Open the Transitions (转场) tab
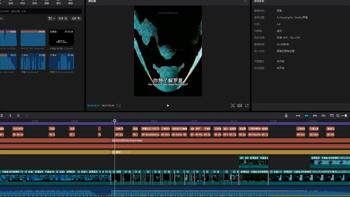Image resolution: width=350 pixels, height=197 pixels. pyautogui.click(x=35, y=2)
